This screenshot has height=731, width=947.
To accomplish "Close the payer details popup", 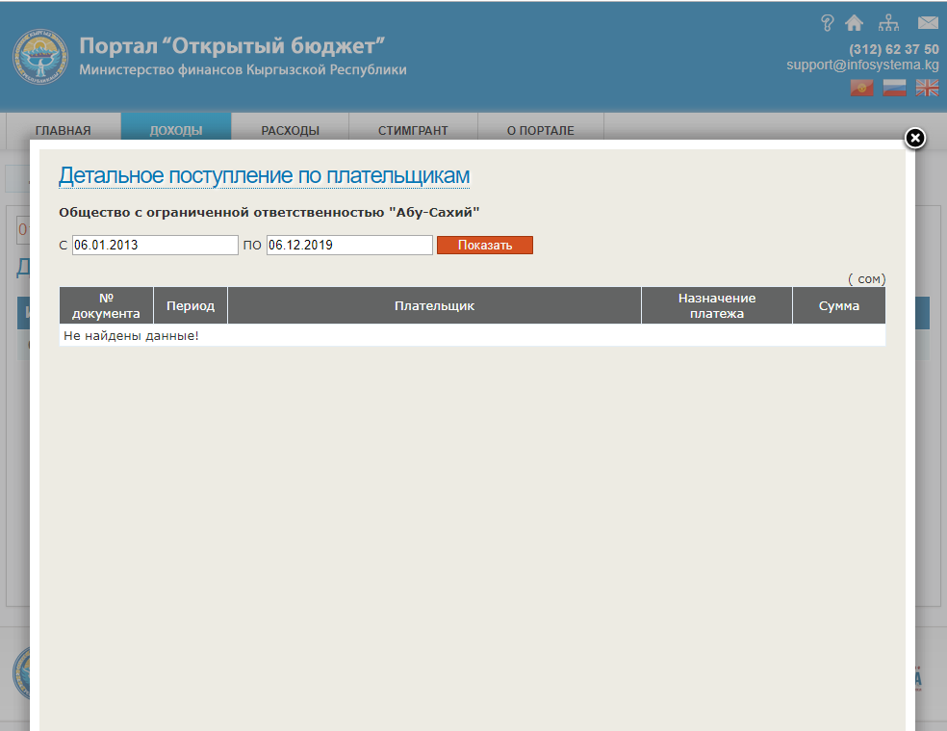I will (915, 139).
